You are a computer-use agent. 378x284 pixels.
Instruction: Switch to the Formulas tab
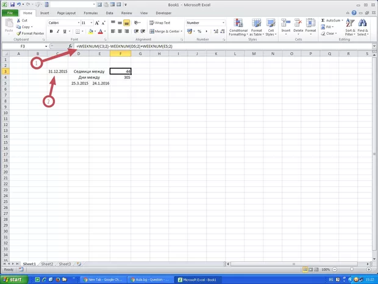click(91, 13)
